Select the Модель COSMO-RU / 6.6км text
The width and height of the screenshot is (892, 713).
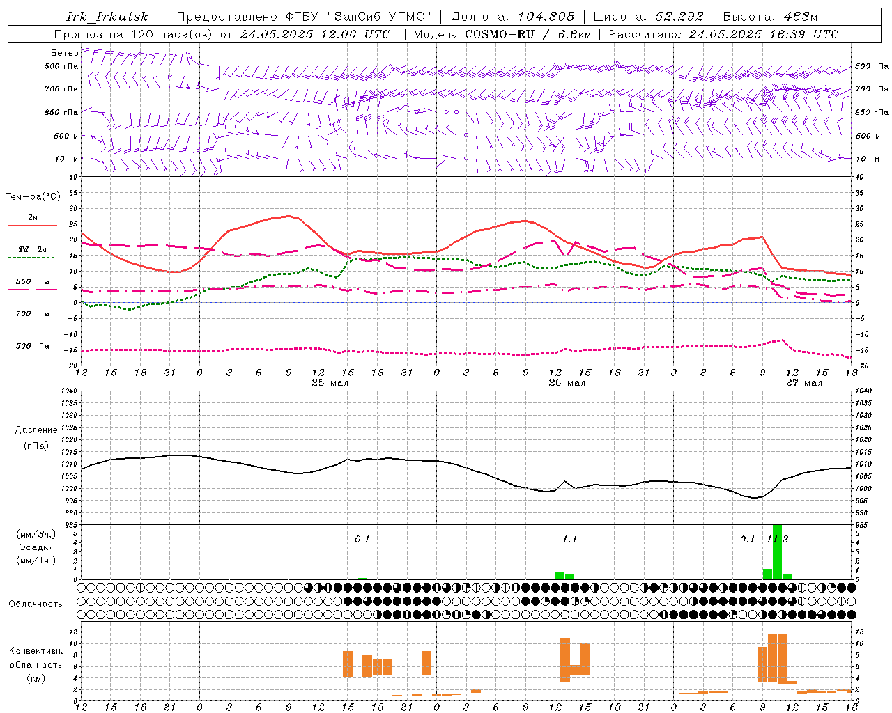(x=502, y=34)
